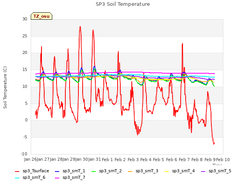Click the Feb 1 x-axis tick label
Screen dimensions: 246x185
coord(107,160)
